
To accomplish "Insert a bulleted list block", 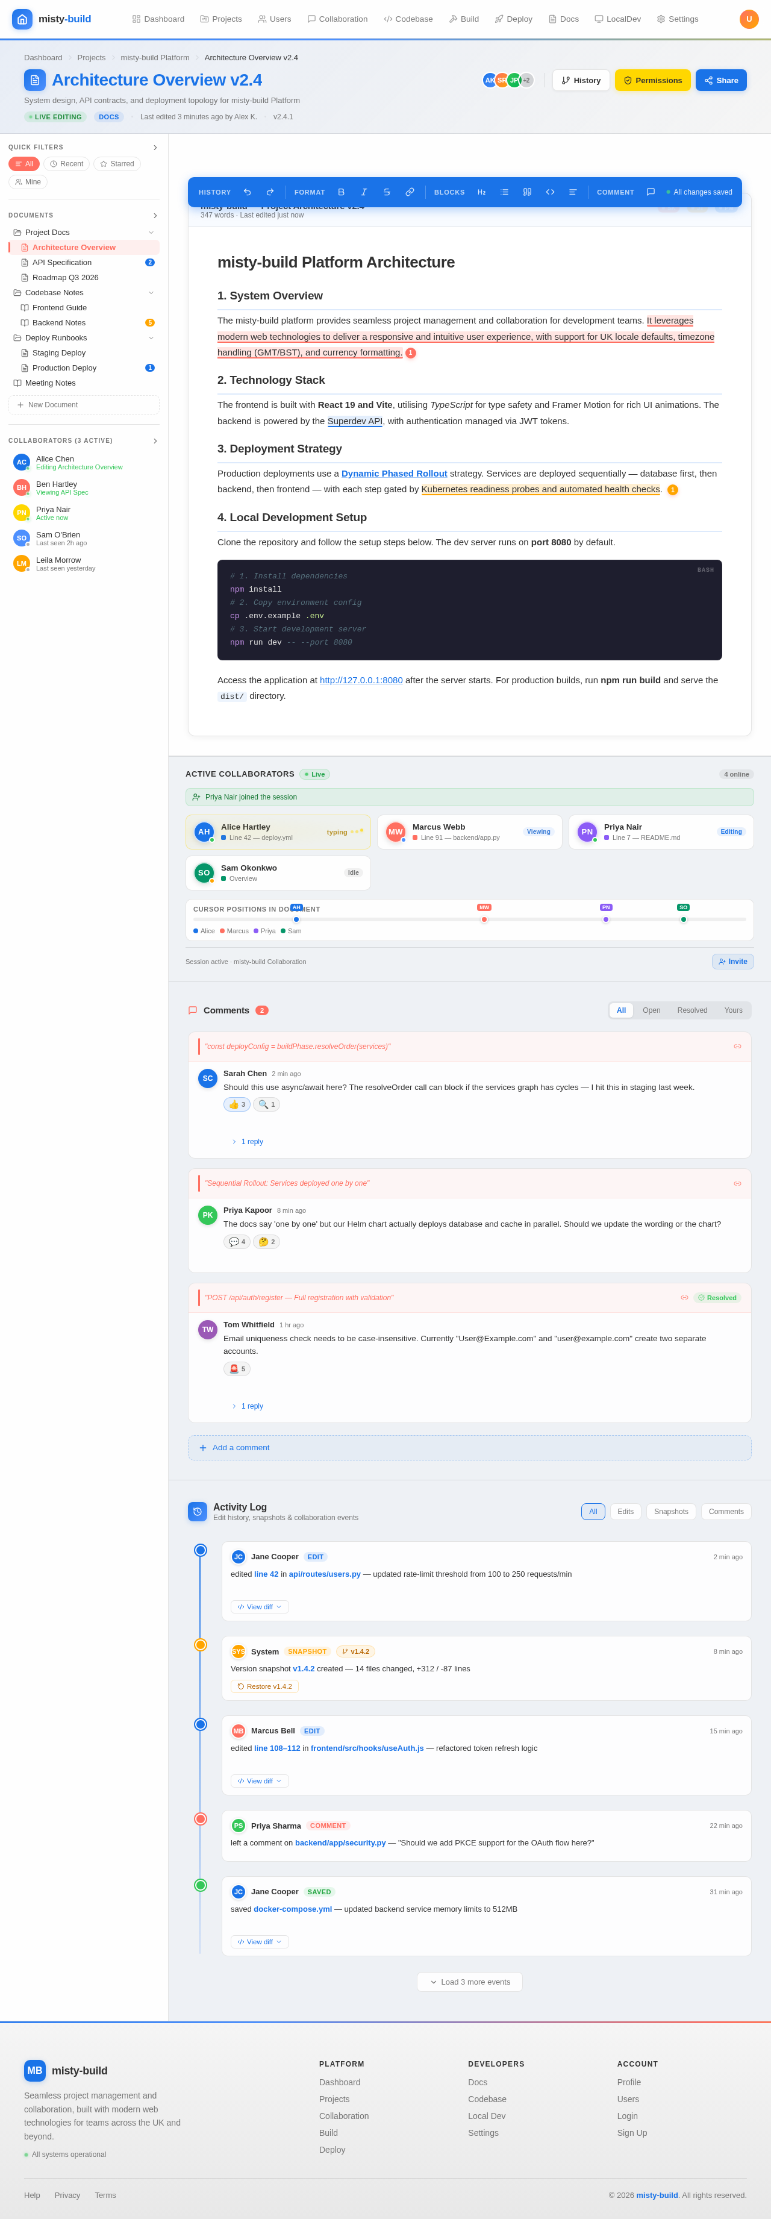I will tap(505, 192).
